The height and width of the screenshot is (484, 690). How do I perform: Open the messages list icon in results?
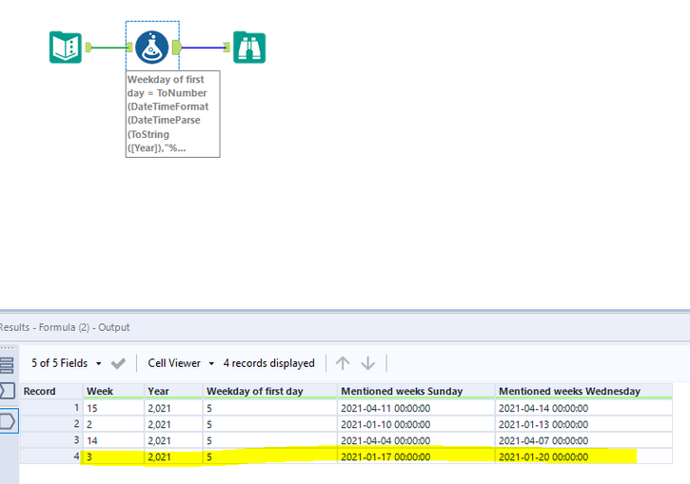pyautogui.click(x=7, y=364)
